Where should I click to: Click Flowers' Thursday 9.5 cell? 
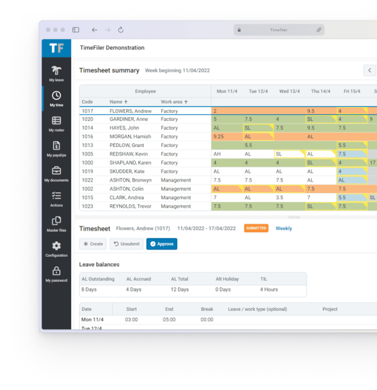[x=321, y=111]
